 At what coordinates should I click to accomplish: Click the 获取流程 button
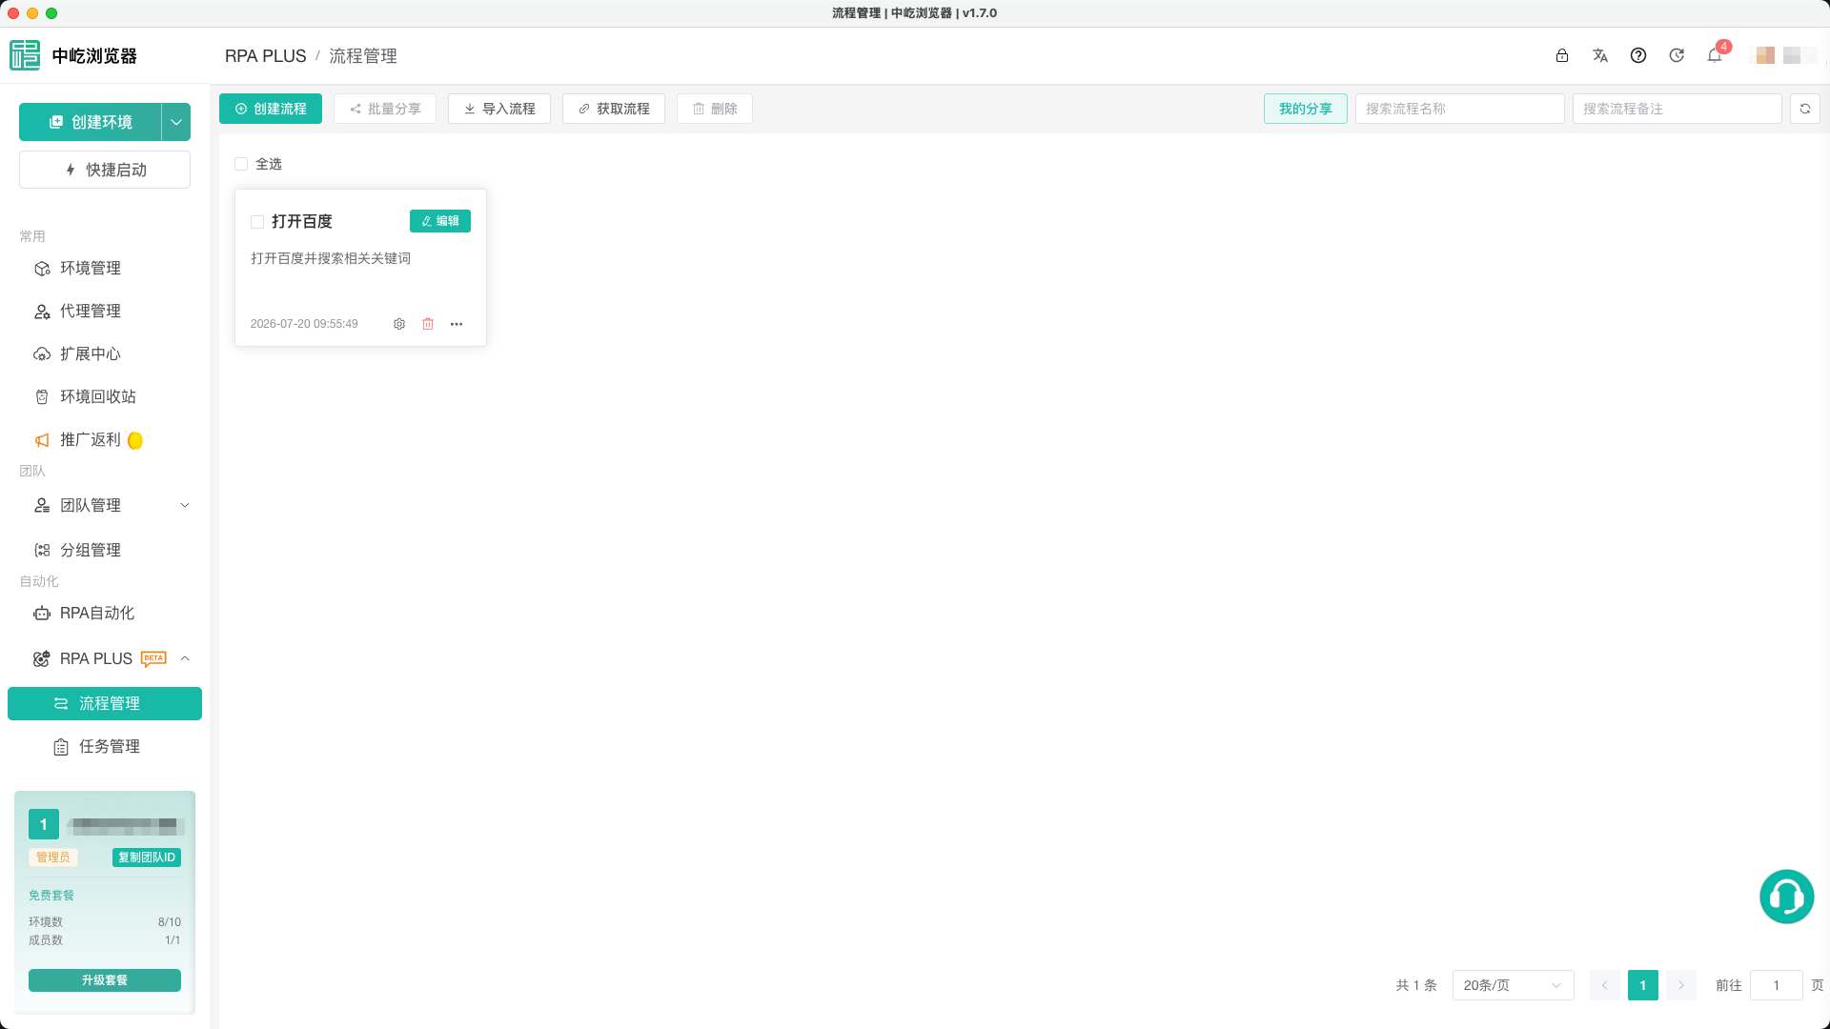614,109
